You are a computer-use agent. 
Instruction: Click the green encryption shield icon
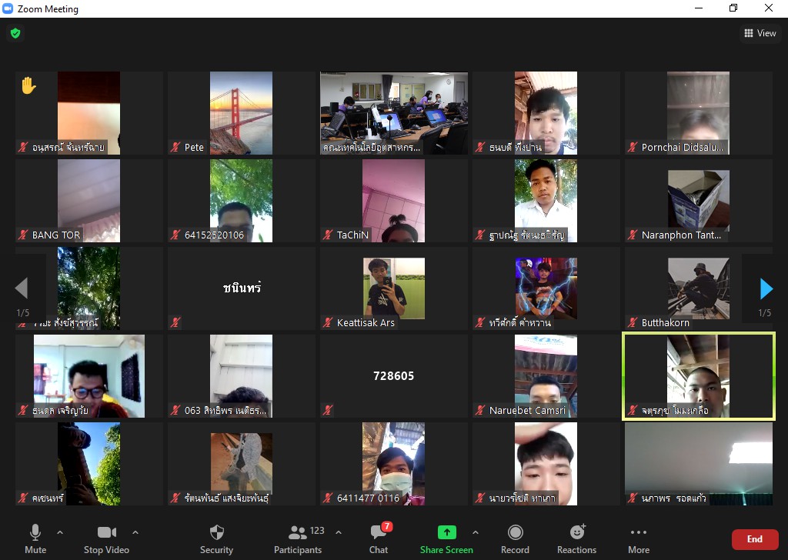15,33
